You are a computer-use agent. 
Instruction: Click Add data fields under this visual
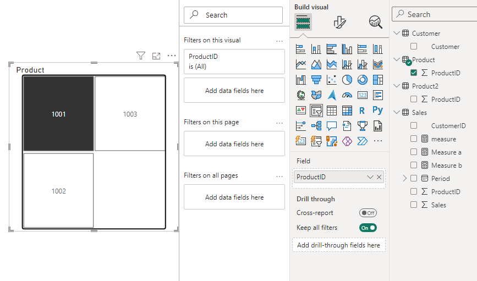pos(234,90)
